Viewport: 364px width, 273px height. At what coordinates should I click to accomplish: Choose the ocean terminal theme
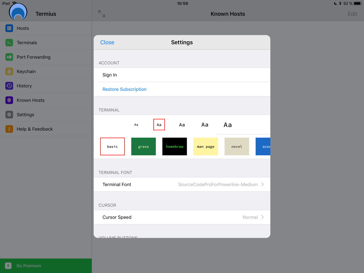point(263,146)
